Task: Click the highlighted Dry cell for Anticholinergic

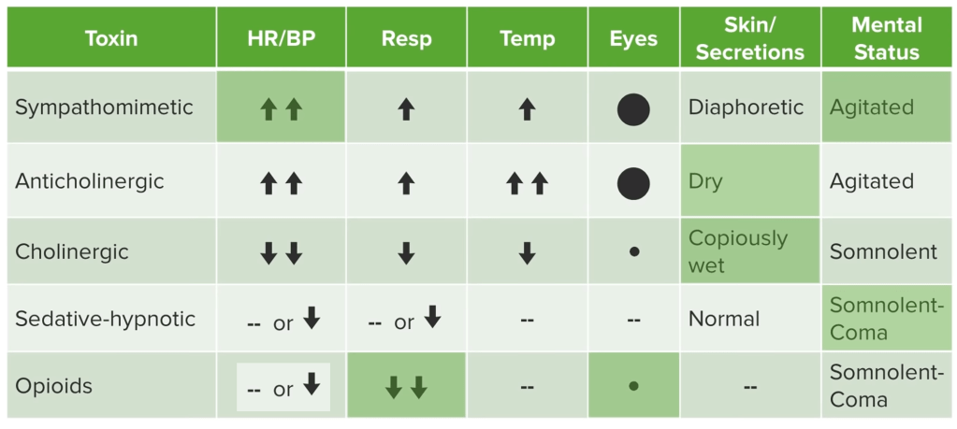Action: point(750,181)
